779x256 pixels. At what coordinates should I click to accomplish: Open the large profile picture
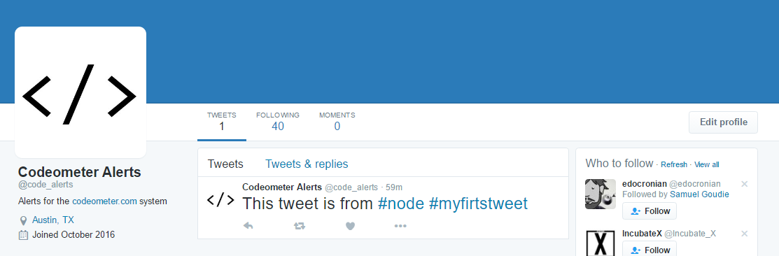(x=80, y=92)
